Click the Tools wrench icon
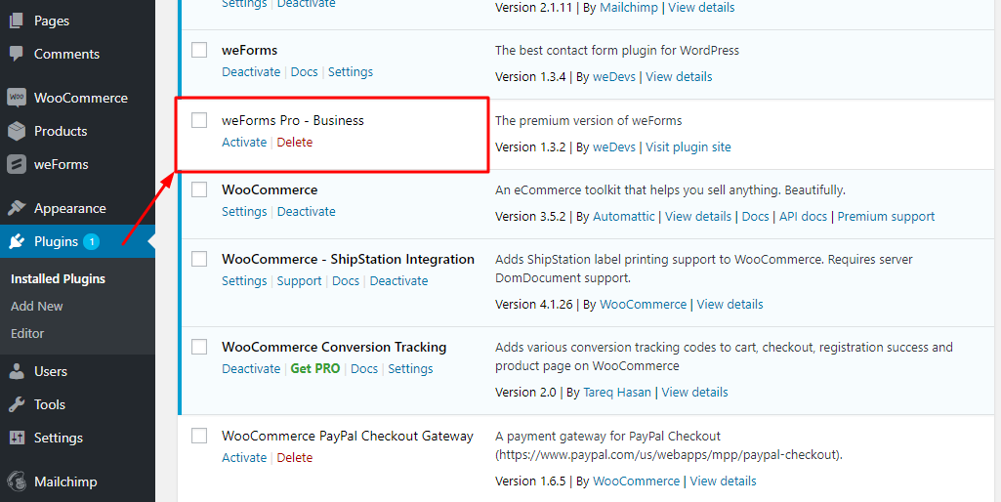Viewport: 1001px width, 502px height. [17, 404]
